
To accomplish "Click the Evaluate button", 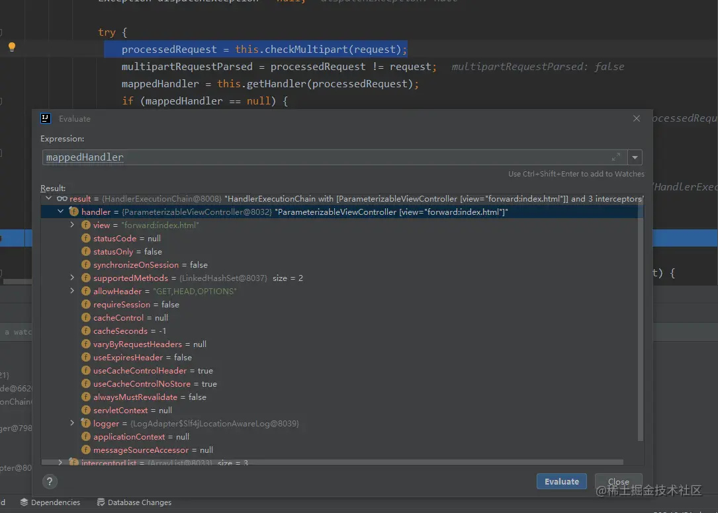I will pyautogui.click(x=561, y=481).
